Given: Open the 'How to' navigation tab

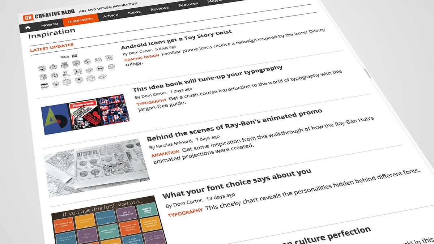Looking at the screenshot, I should tap(50, 24).
